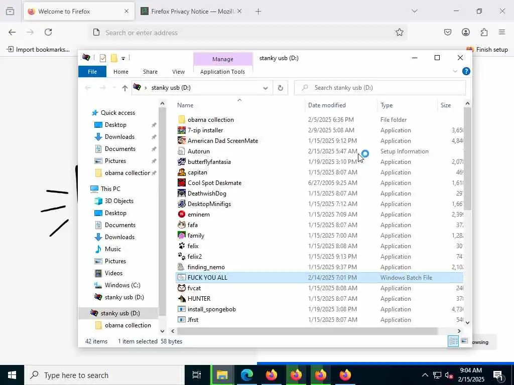Click the DesktopMinifigs application icon
514x385 pixels.
pos(182,204)
